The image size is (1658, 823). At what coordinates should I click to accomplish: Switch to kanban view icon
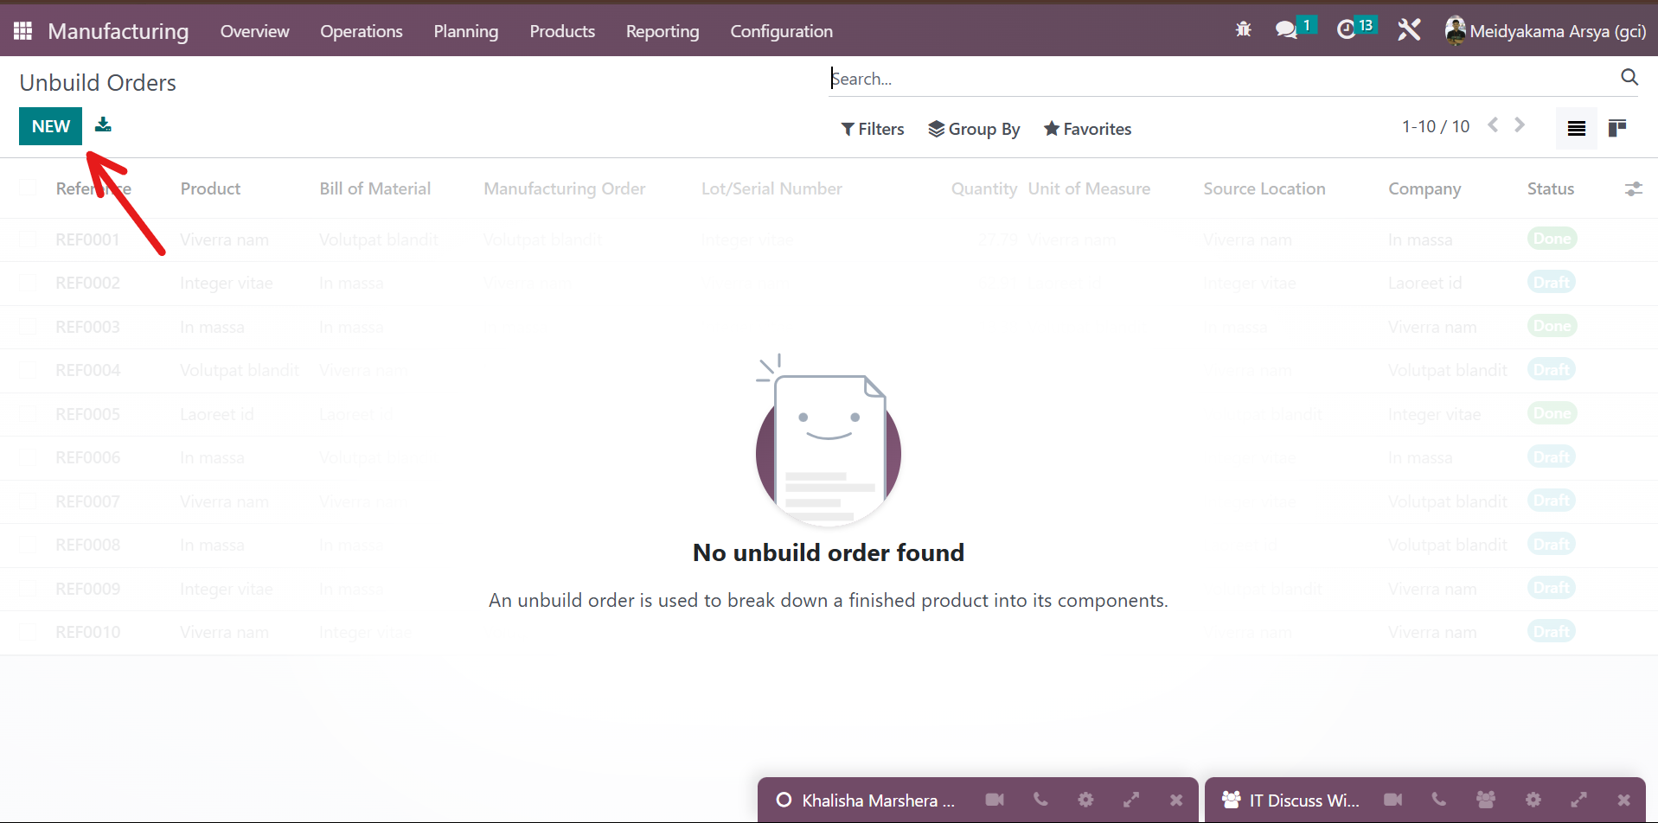(x=1616, y=128)
